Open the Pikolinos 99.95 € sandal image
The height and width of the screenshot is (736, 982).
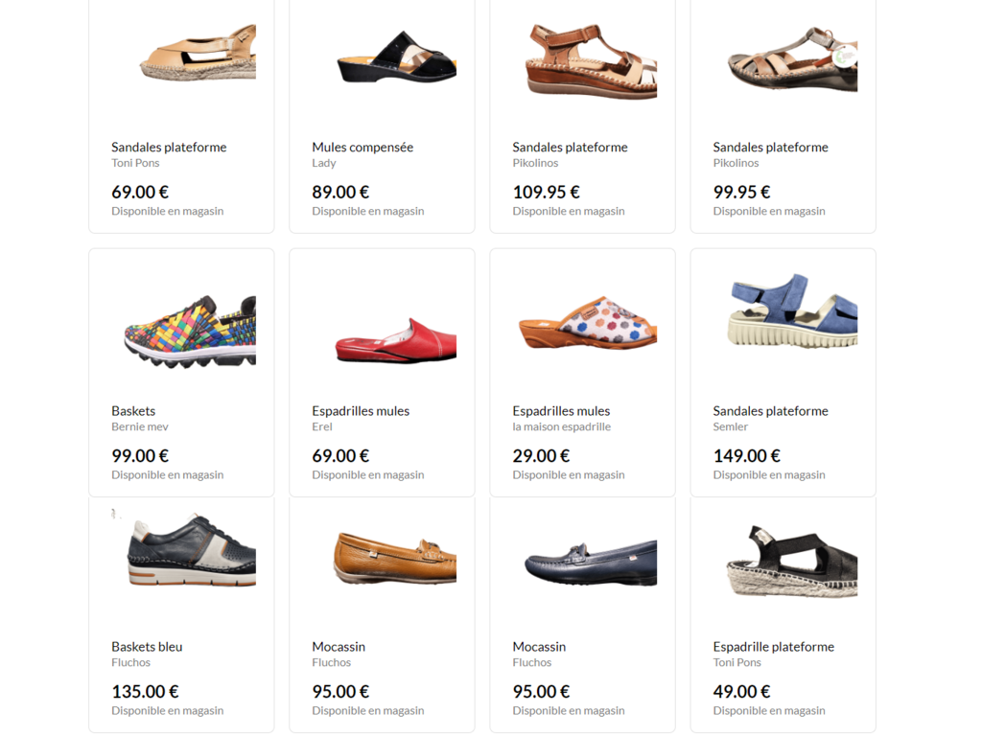791,59
